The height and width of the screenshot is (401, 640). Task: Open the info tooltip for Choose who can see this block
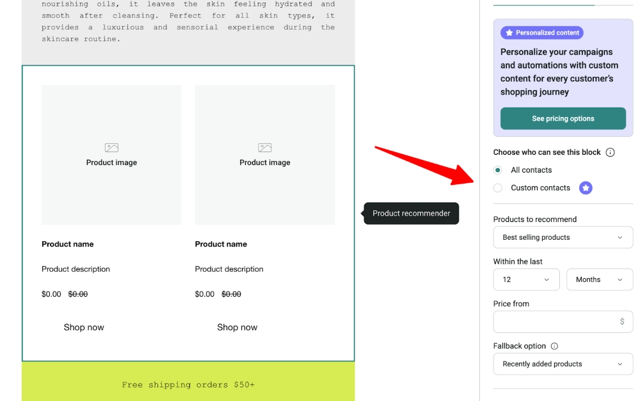click(610, 152)
